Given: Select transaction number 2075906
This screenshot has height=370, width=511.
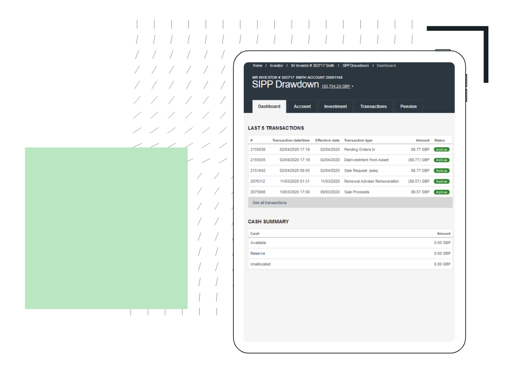Looking at the screenshot, I should (x=258, y=192).
